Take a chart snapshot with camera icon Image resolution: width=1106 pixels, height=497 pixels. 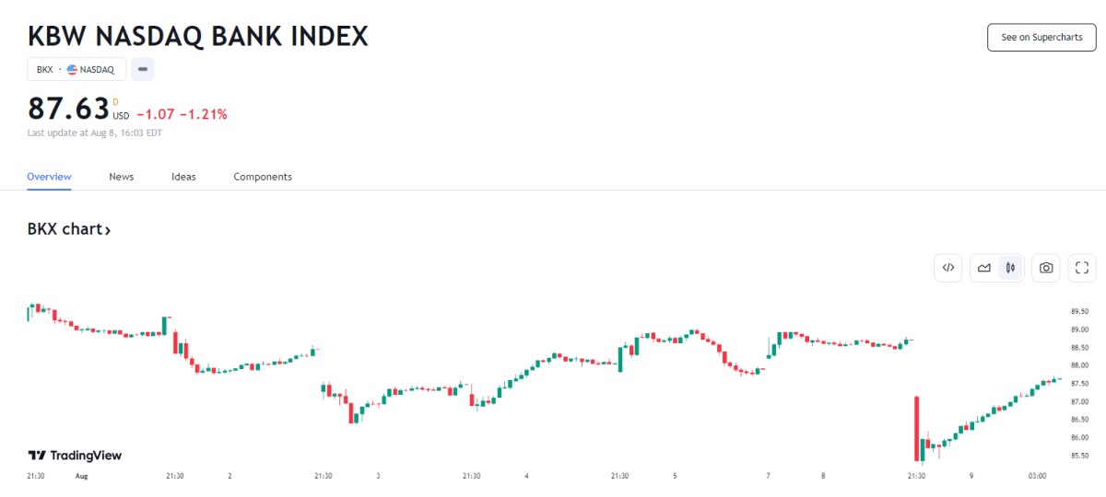pos(1046,268)
